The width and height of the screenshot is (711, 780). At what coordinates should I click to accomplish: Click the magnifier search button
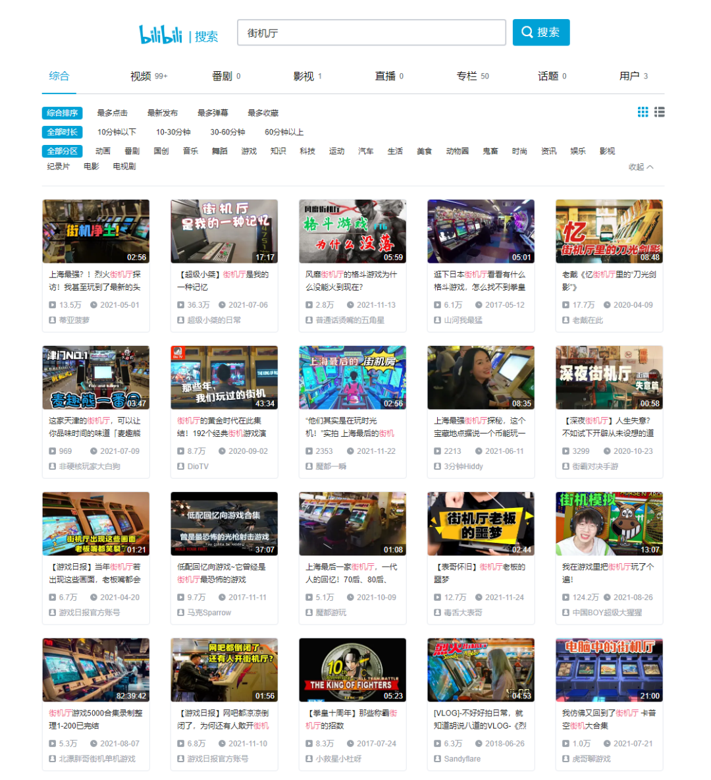541,32
